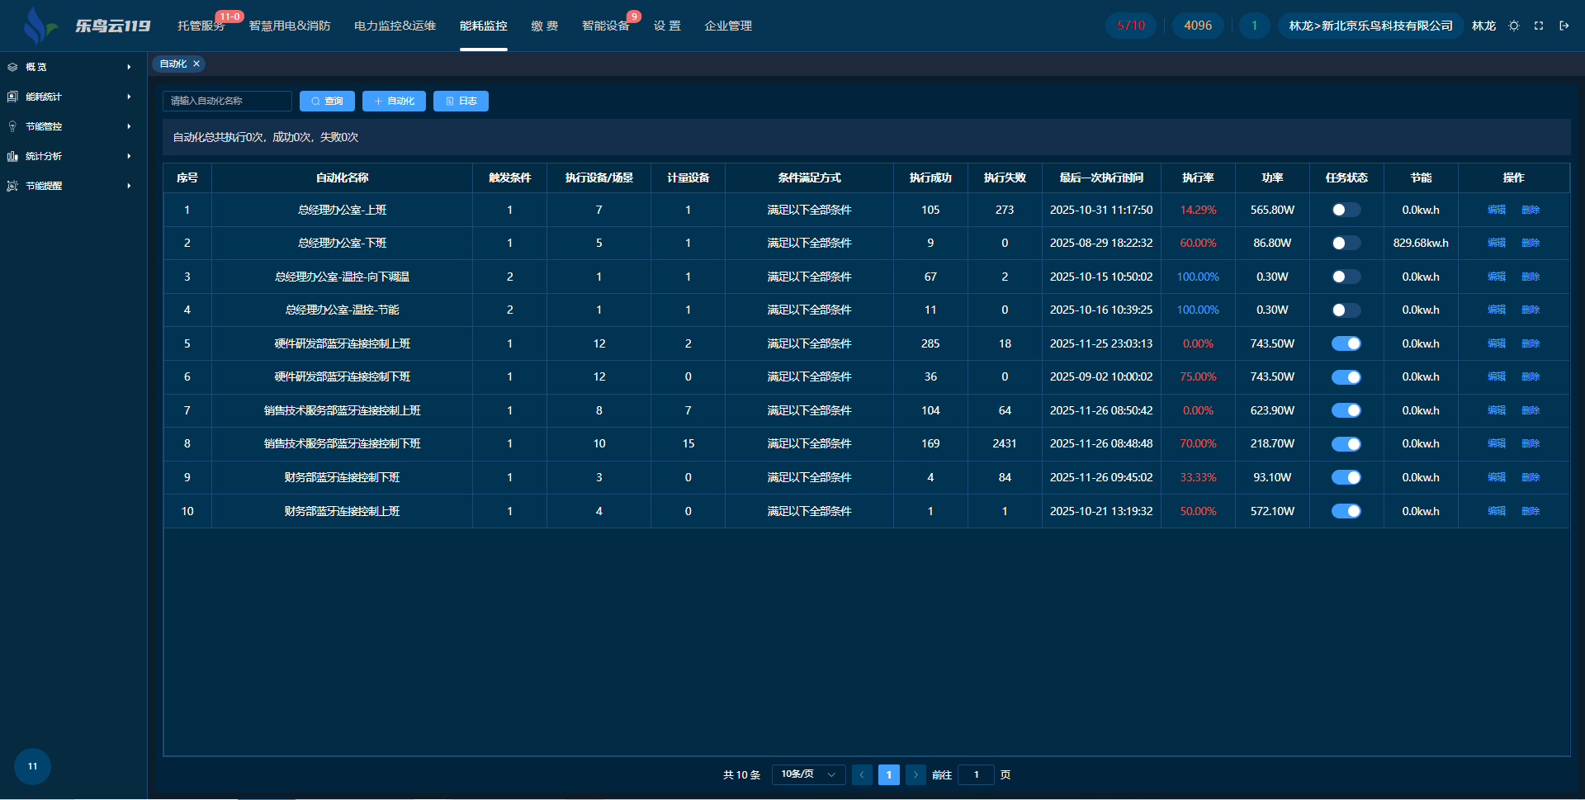Open the 10条/页 page size dropdown

pyautogui.click(x=808, y=774)
